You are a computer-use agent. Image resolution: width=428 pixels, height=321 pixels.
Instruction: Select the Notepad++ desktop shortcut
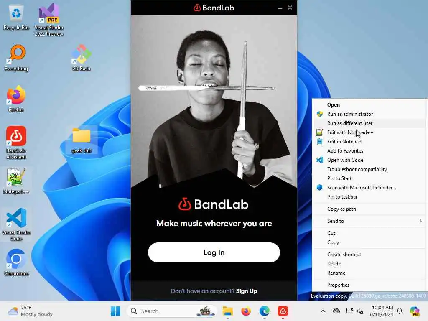pyautogui.click(x=16, y=181)
